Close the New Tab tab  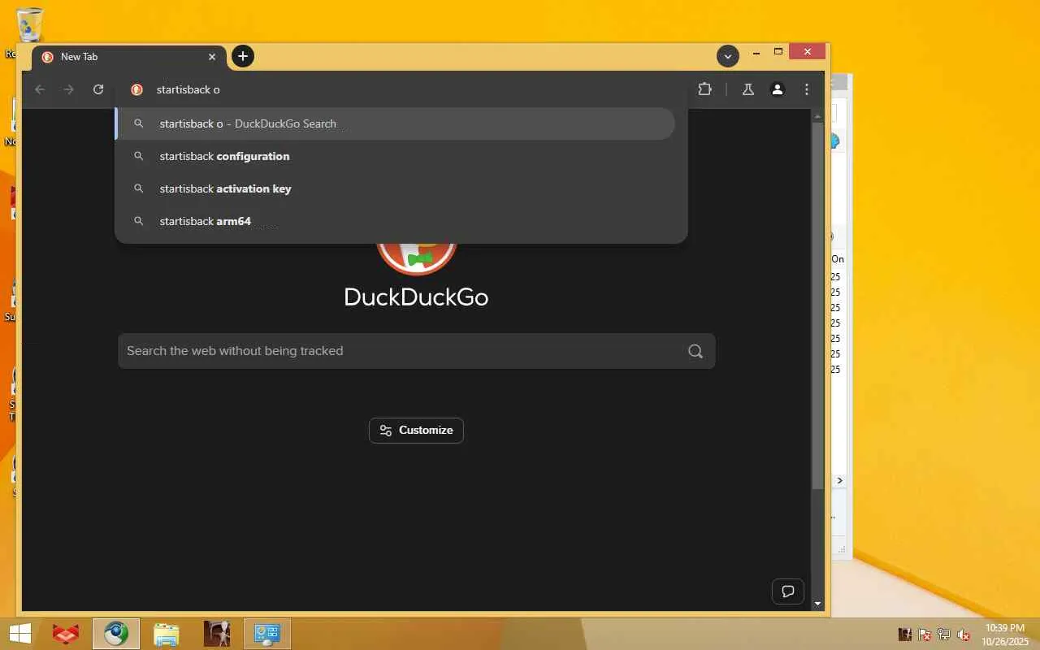[212, 57]
